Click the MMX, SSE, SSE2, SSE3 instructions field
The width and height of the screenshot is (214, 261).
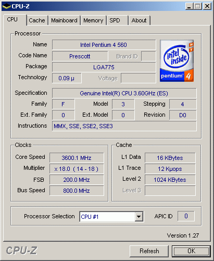pyautogui.click(x=124, y=126)
